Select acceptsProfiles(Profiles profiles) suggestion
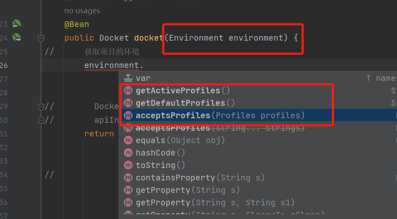This screenshot has width=397, height=219. [258, 115]
